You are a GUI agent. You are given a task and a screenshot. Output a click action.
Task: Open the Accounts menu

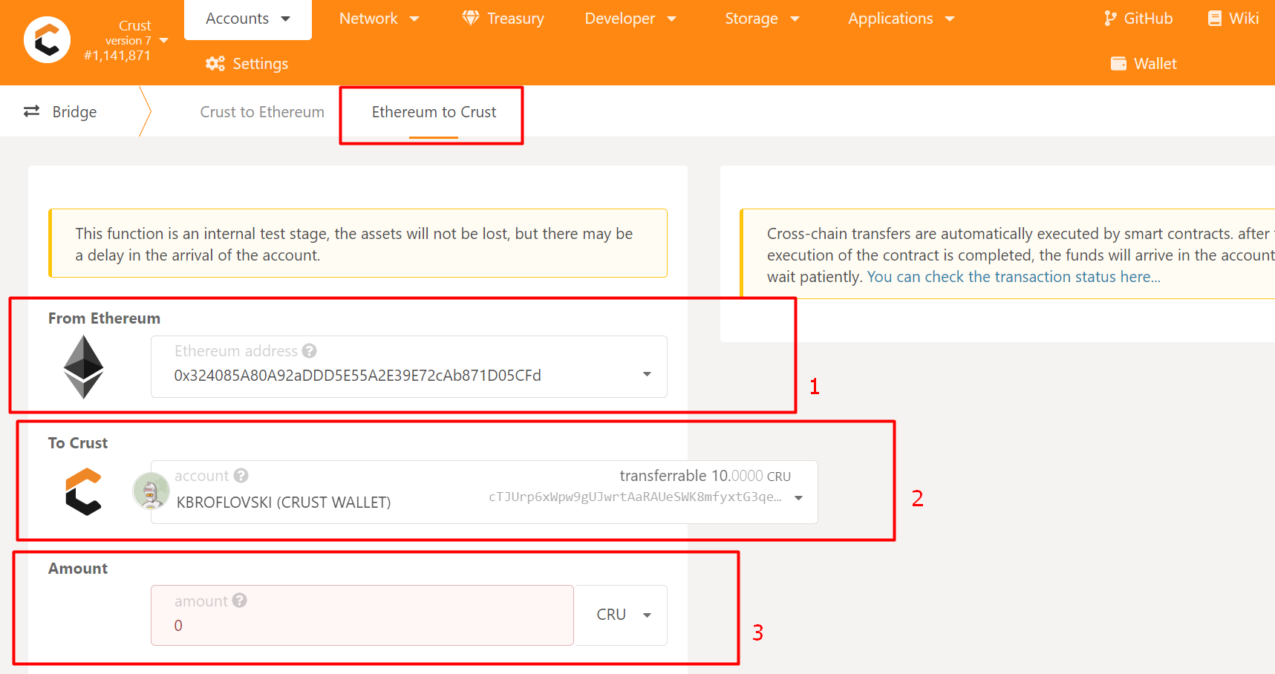[247, 19]
